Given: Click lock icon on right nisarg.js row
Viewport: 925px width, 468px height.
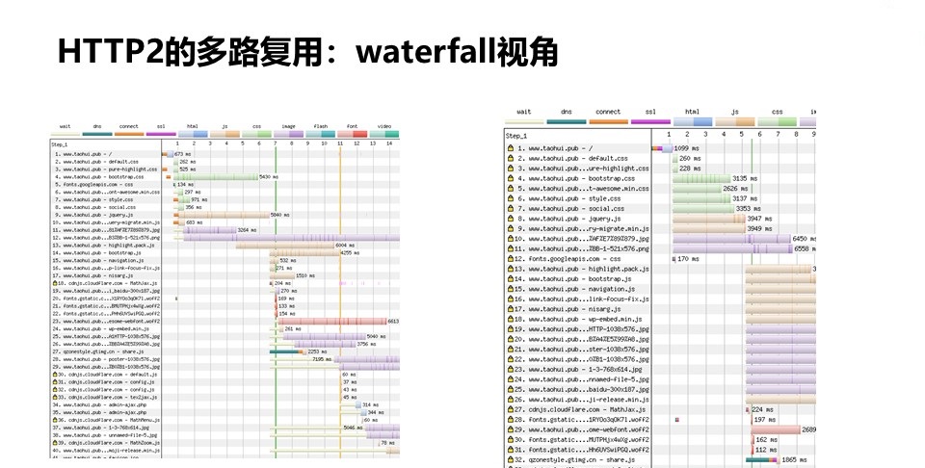Looking at the screenshot, I should (x=511, y=309).
